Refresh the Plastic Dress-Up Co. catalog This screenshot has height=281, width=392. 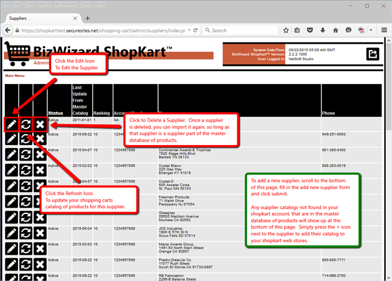pyautogui.click(x=26, y=265)
